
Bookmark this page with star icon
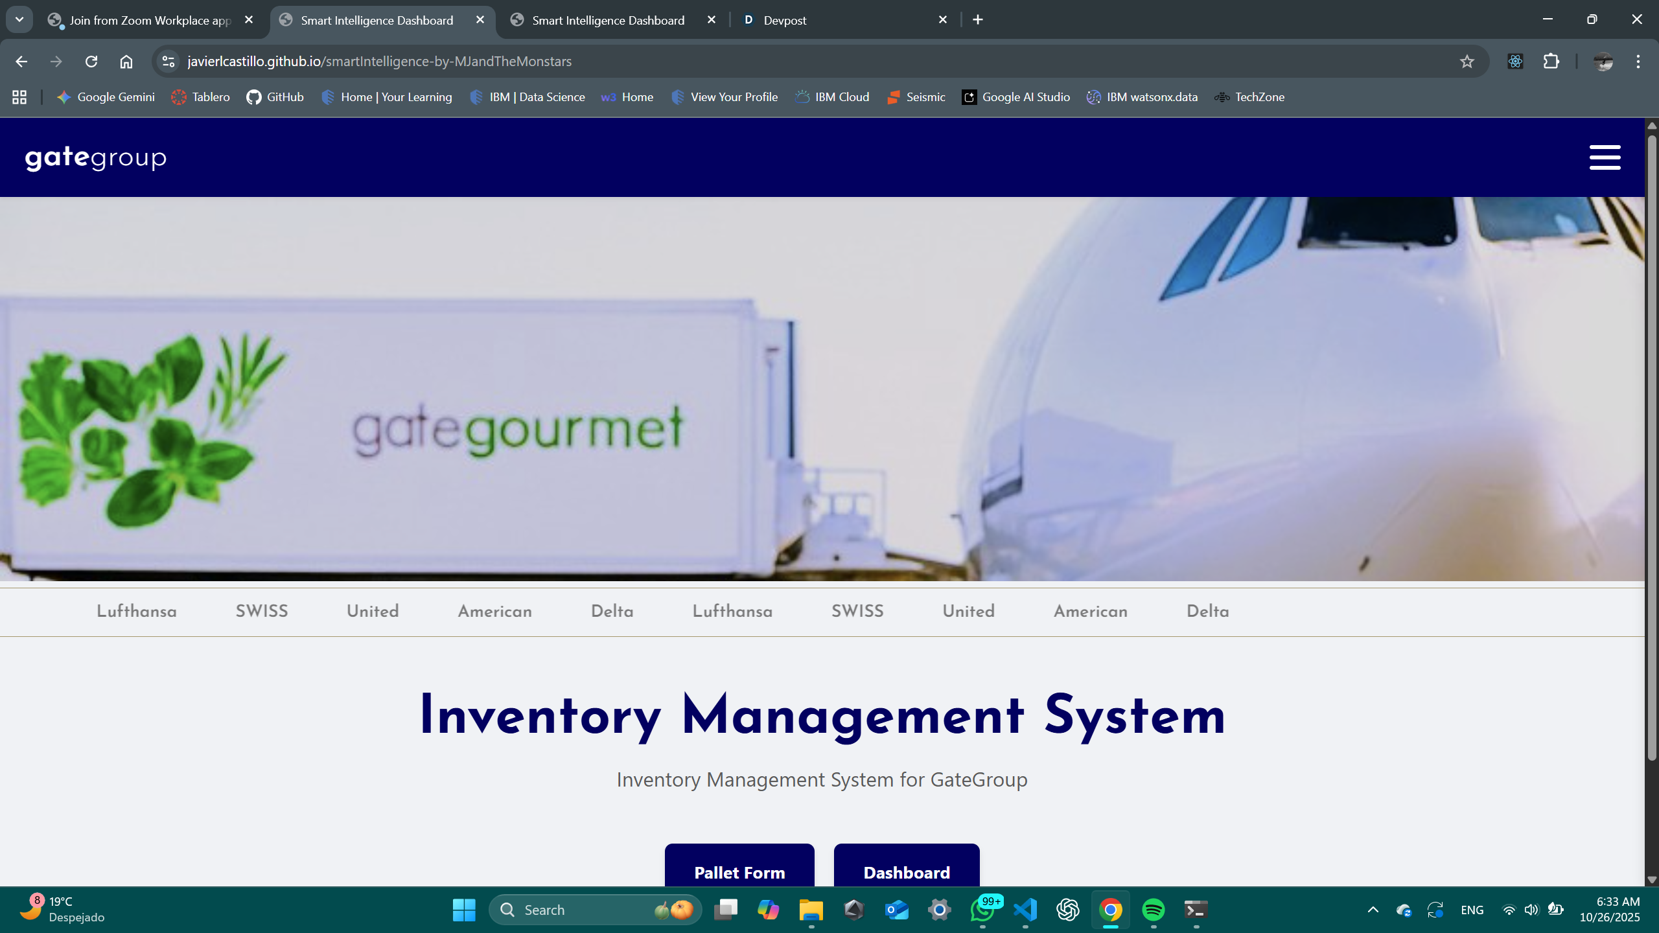click(x=1467, y=62)
